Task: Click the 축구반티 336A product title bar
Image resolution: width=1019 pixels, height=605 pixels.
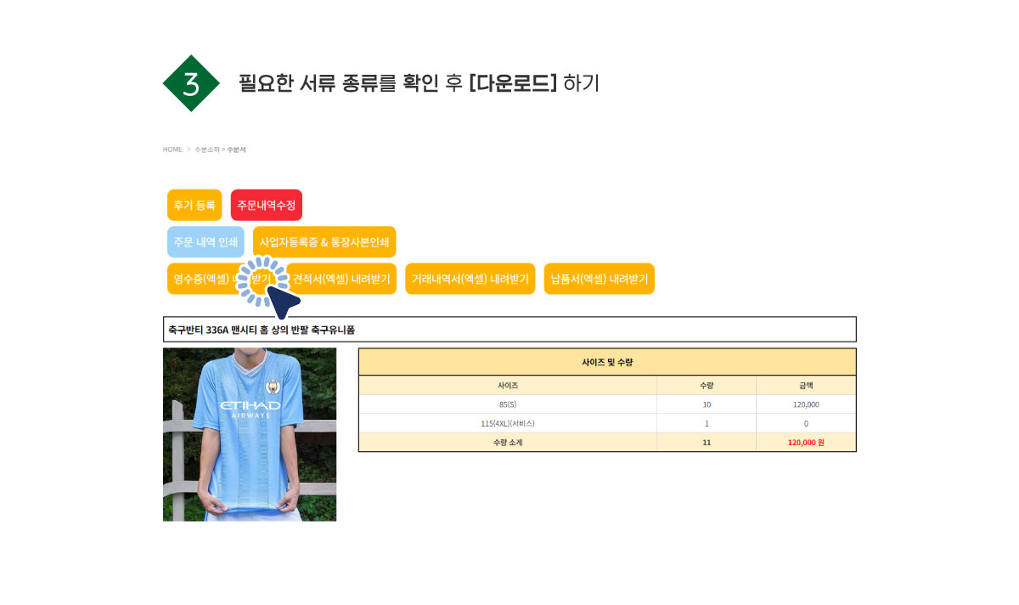Action: pyautogui.click(x=509, y=329)
